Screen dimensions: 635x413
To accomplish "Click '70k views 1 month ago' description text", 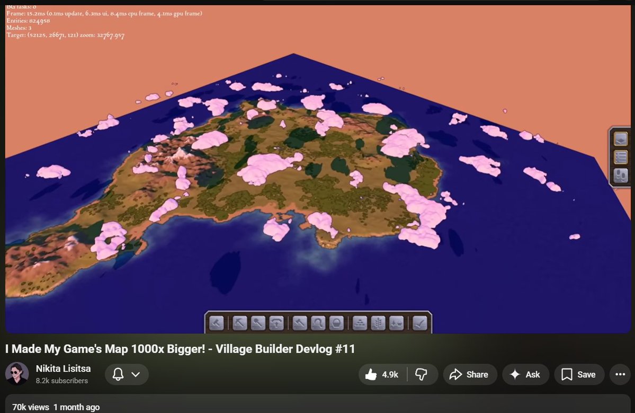I will point(56,407).
